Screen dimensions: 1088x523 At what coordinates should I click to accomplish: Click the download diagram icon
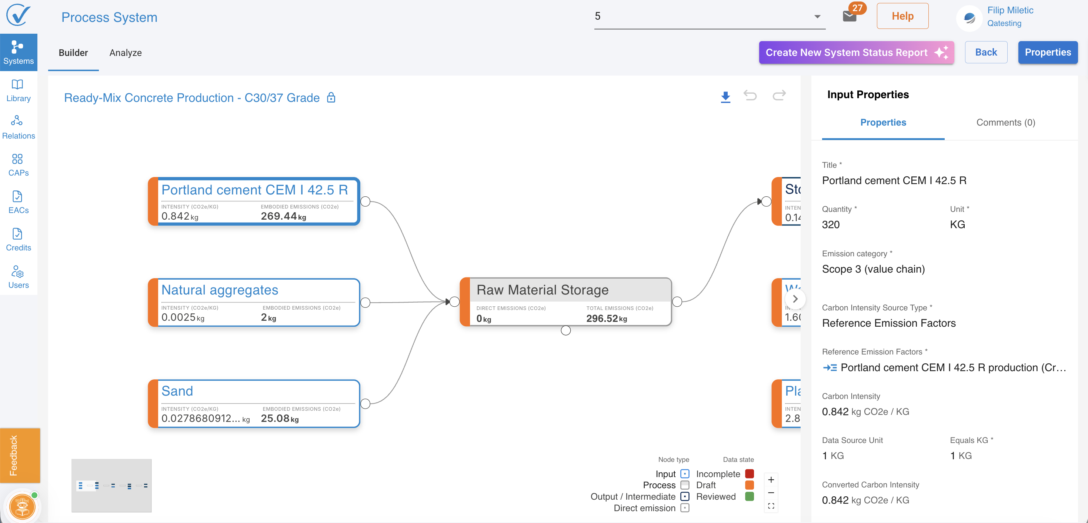click(725, 97)
